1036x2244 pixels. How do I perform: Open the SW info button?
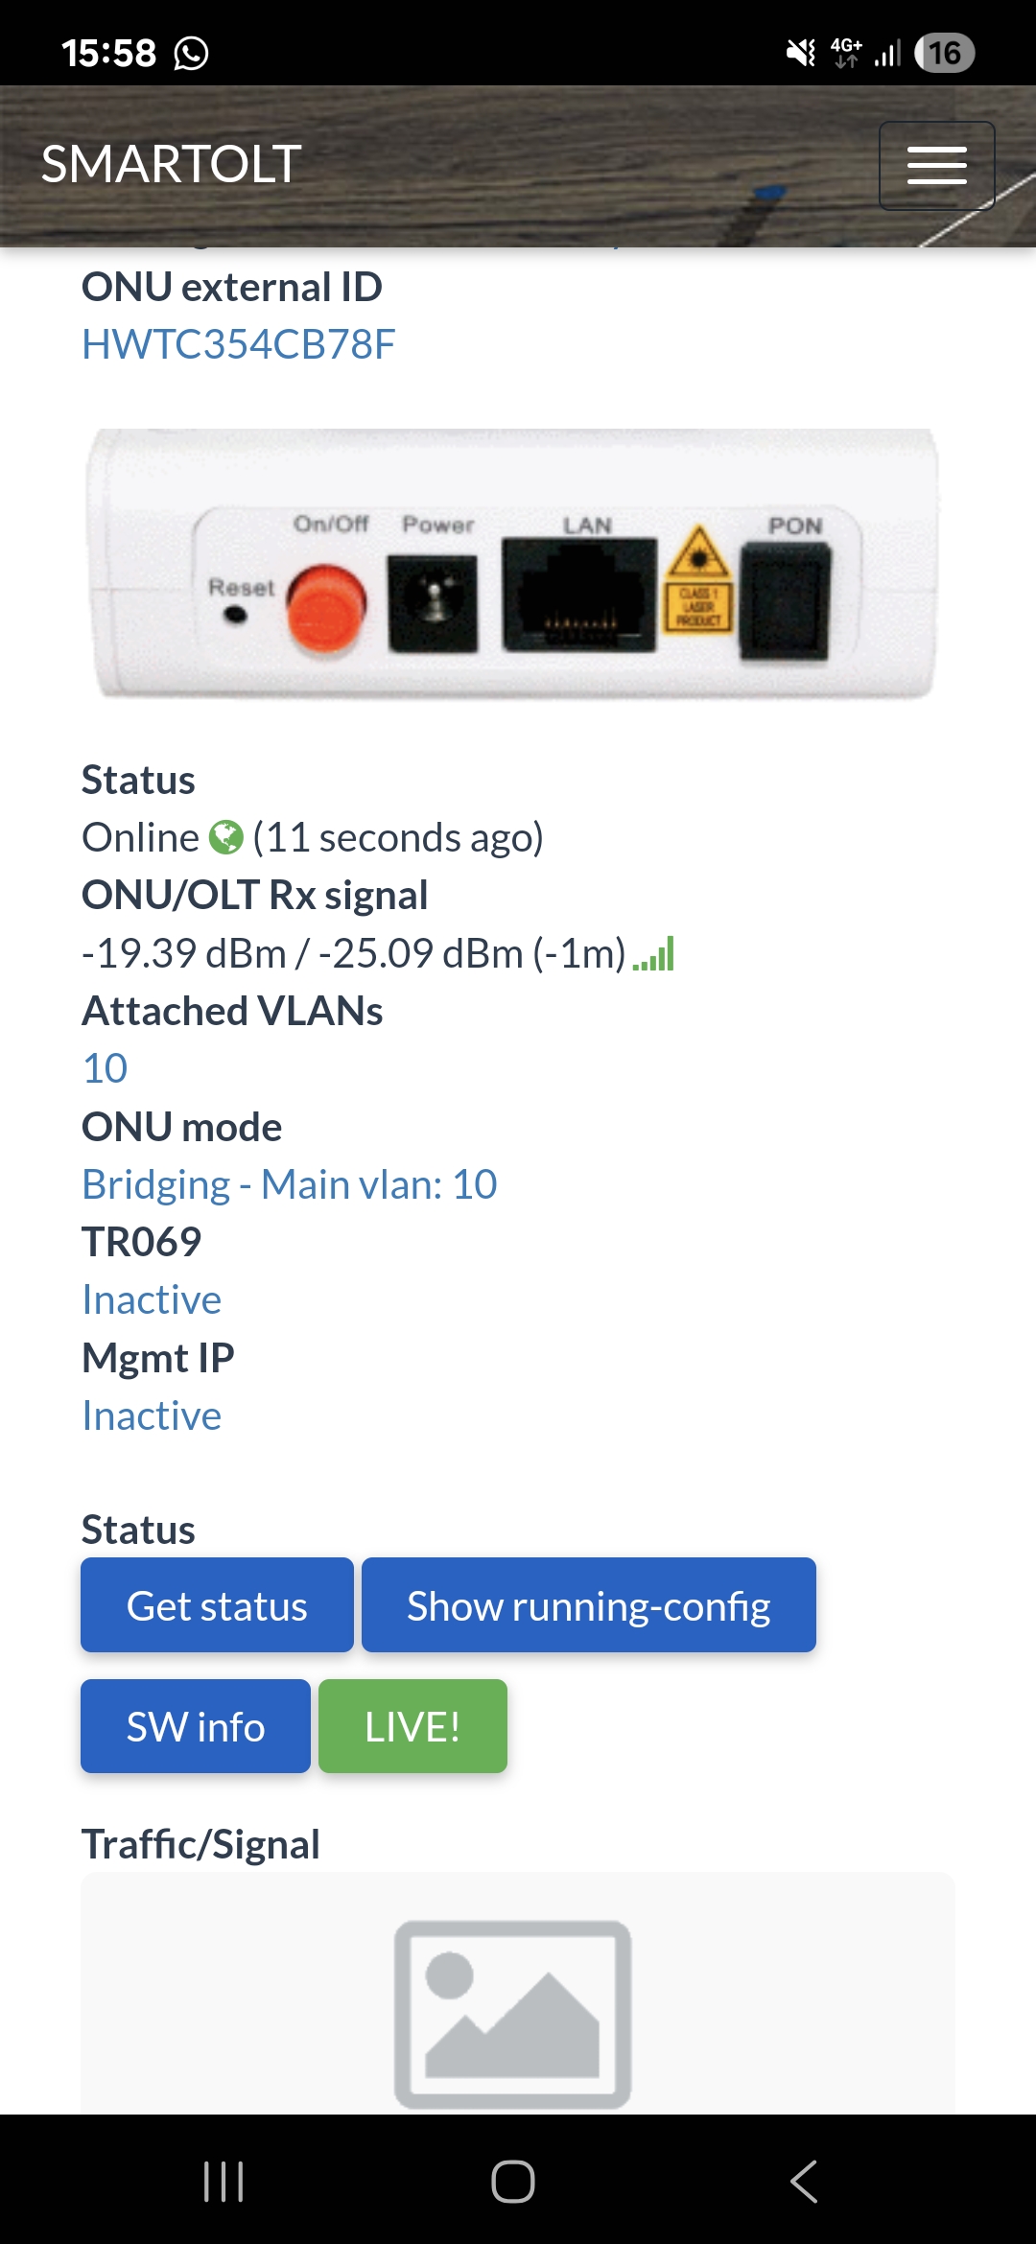196,1726
